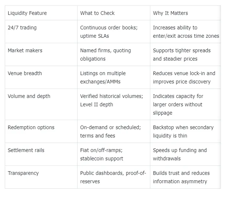The height and width of the screenshot is (197, 234).
Task: Click the 'What to Check' header cell
Action: [x=97, y=13]
